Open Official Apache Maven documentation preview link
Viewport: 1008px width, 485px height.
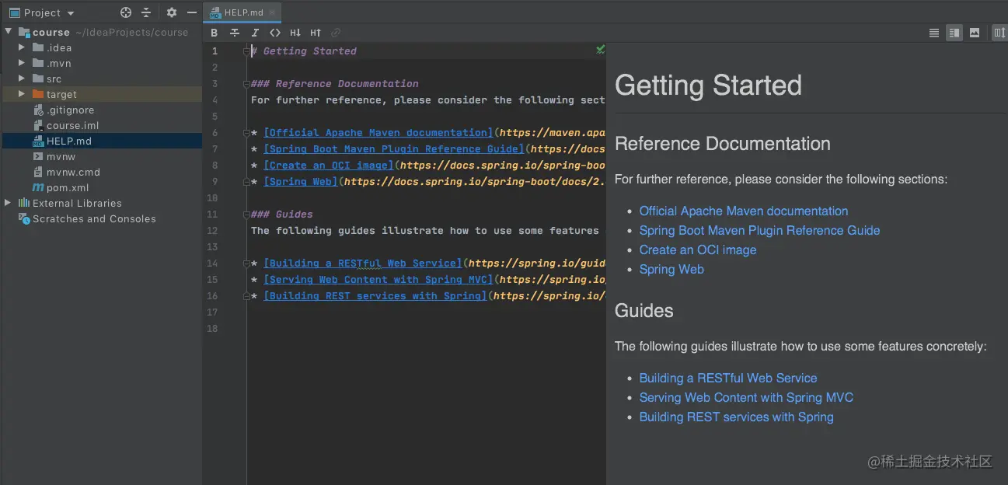coord(744,211)
